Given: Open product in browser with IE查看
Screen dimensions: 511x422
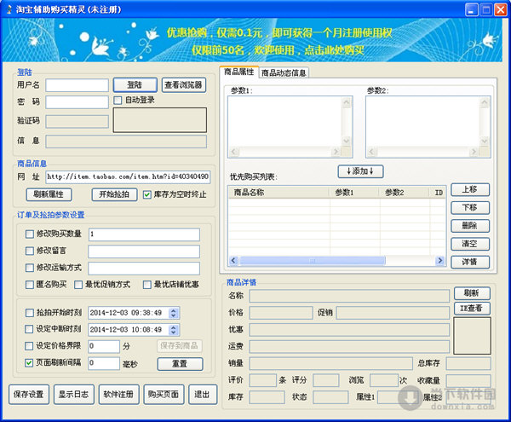Looking at the screenshot, I should (471, 308).
